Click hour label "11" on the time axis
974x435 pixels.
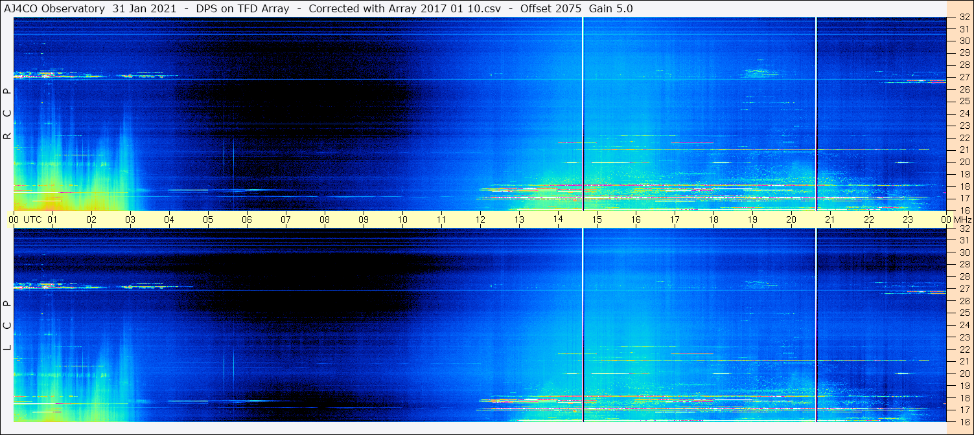[x=441, y=219]
